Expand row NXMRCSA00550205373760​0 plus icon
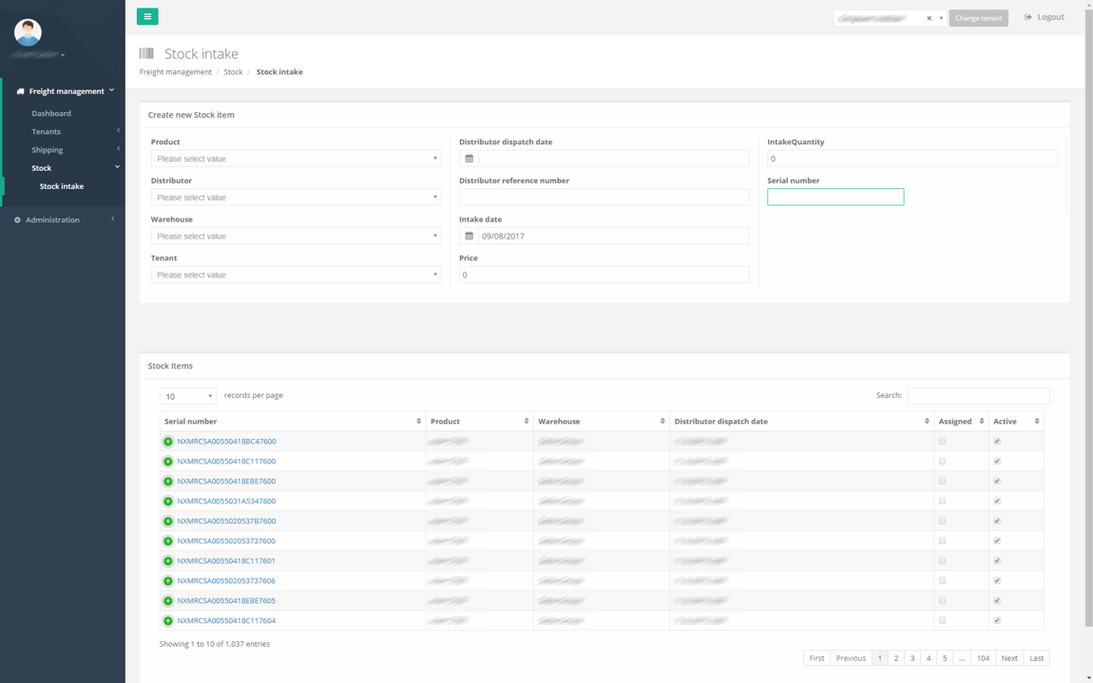Viewport: 1093px width, 683px height. [x=168, y=541]
